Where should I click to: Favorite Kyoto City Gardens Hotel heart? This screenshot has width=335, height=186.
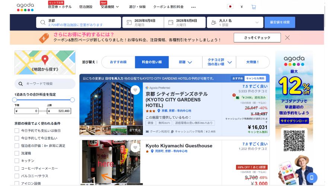click(135, 90)
